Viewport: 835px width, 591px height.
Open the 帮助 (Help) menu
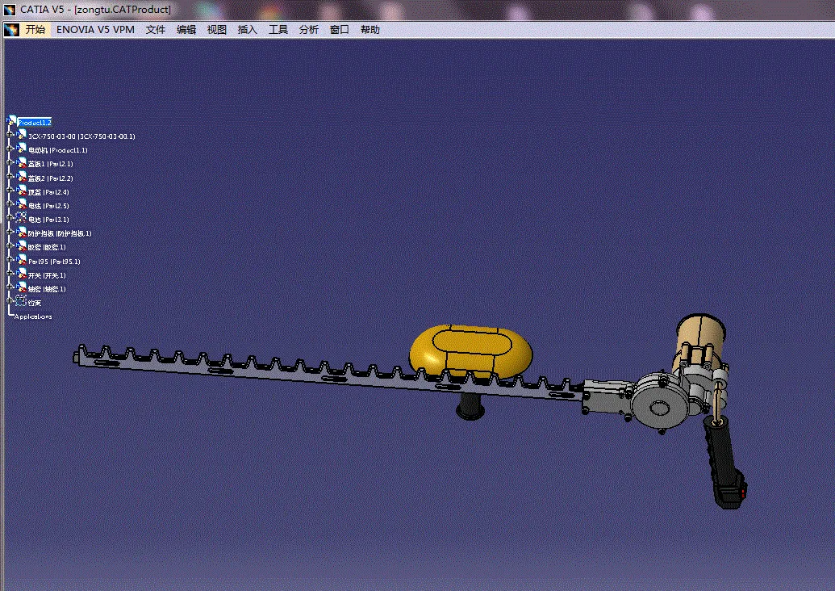click(370, 30)
